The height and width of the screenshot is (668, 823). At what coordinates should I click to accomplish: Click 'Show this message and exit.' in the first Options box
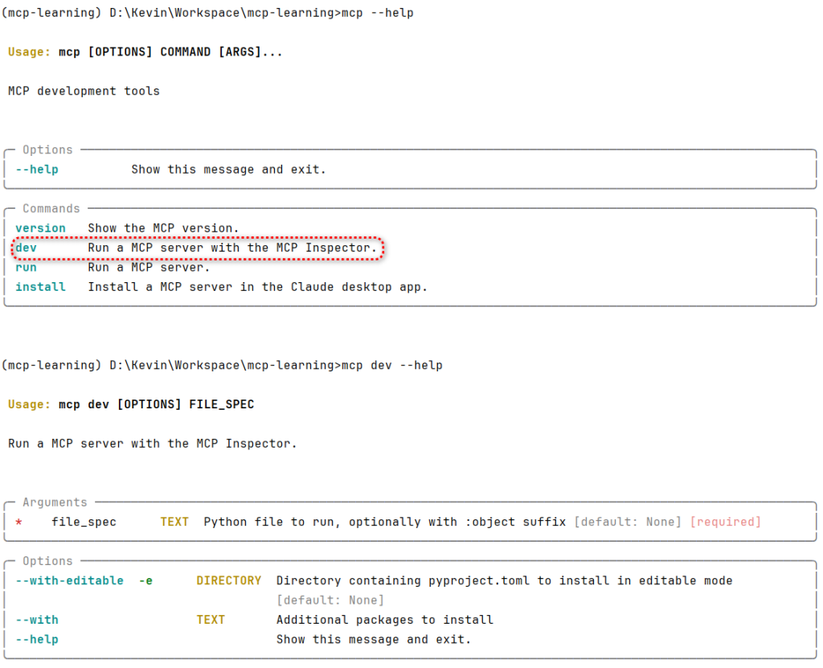228,170
